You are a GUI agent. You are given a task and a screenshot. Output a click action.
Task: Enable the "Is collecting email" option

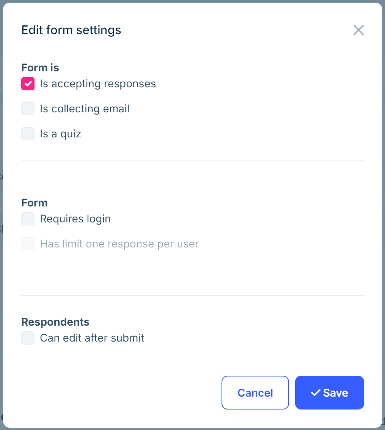click(28, 109)
